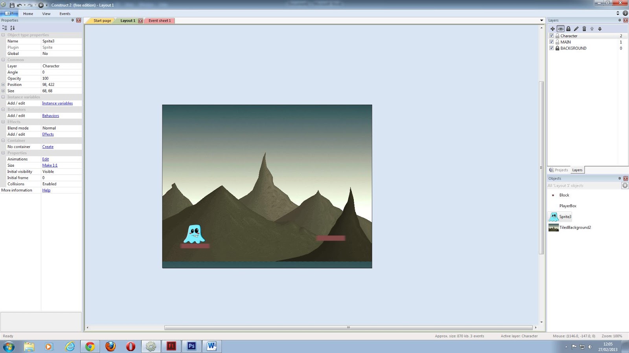The width and height of the screenshot is (629, 353).
Task: Sort properties alphabetically in the Properties panel
Action: pyautogui.click(x=13, y=28)
